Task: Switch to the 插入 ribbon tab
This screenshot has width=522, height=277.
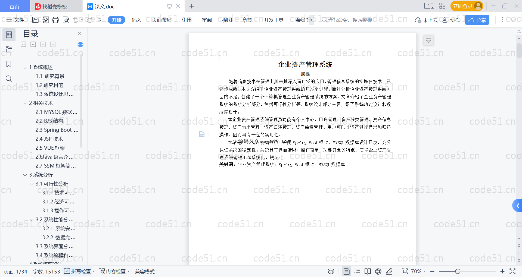Action: [136, 20]
